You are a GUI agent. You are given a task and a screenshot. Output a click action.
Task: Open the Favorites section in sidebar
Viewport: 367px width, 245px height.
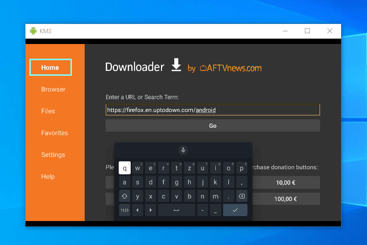pyautogui.click(x=54, y=133)
